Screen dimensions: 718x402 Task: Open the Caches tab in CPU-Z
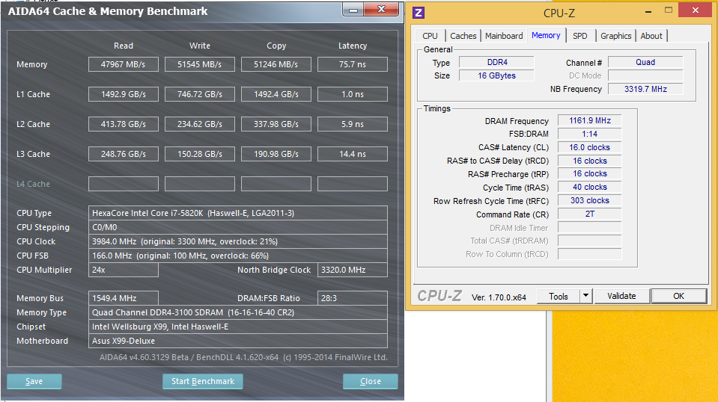click(463, 36)
